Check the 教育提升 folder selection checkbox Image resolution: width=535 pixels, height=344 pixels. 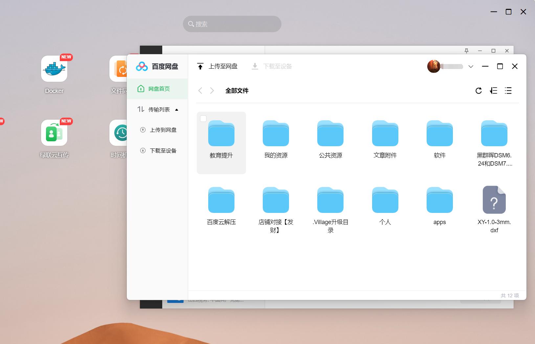tap(204, 119)
